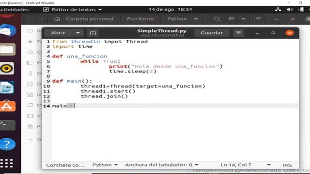This screenshot has height=174, width=310.
Task: Click Actividades in the top bar
Action: tap(14, 10)
